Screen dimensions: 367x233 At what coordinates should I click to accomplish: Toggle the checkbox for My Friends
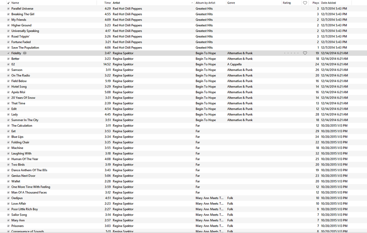point(8,20)
